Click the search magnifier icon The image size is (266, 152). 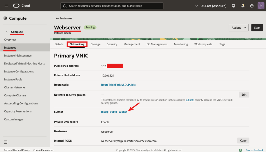65,6
